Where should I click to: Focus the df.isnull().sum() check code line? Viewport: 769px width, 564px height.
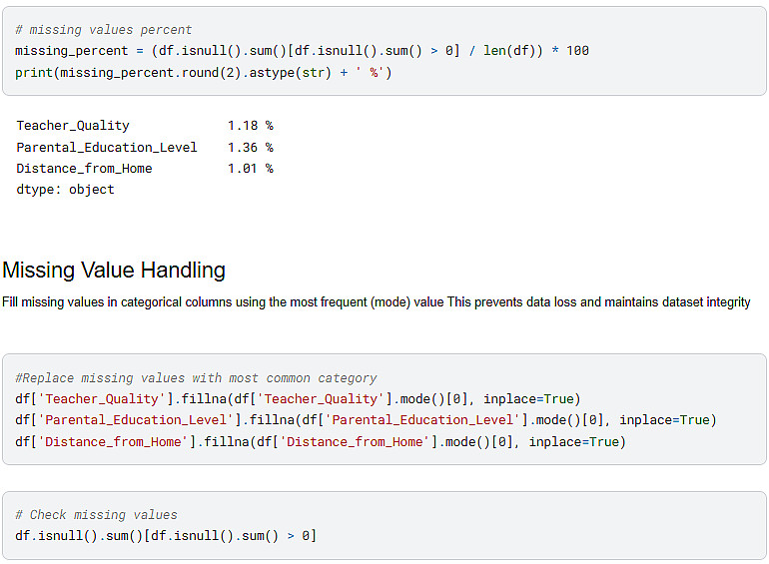click(x=166, y=536)
